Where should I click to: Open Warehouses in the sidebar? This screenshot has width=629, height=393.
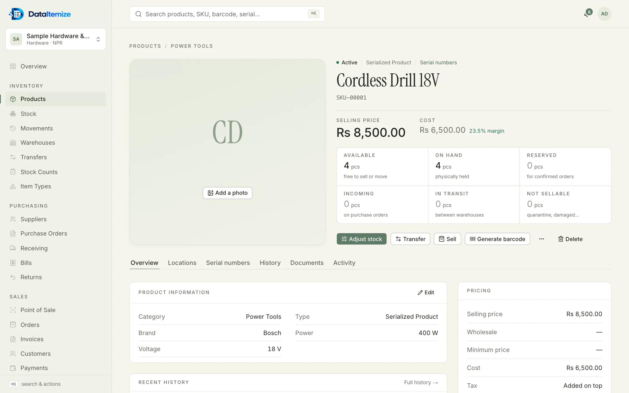[55, 143]
